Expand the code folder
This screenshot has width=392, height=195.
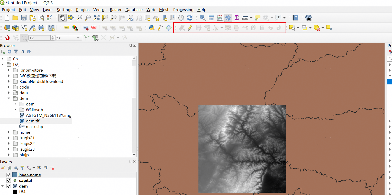(9, 87)
